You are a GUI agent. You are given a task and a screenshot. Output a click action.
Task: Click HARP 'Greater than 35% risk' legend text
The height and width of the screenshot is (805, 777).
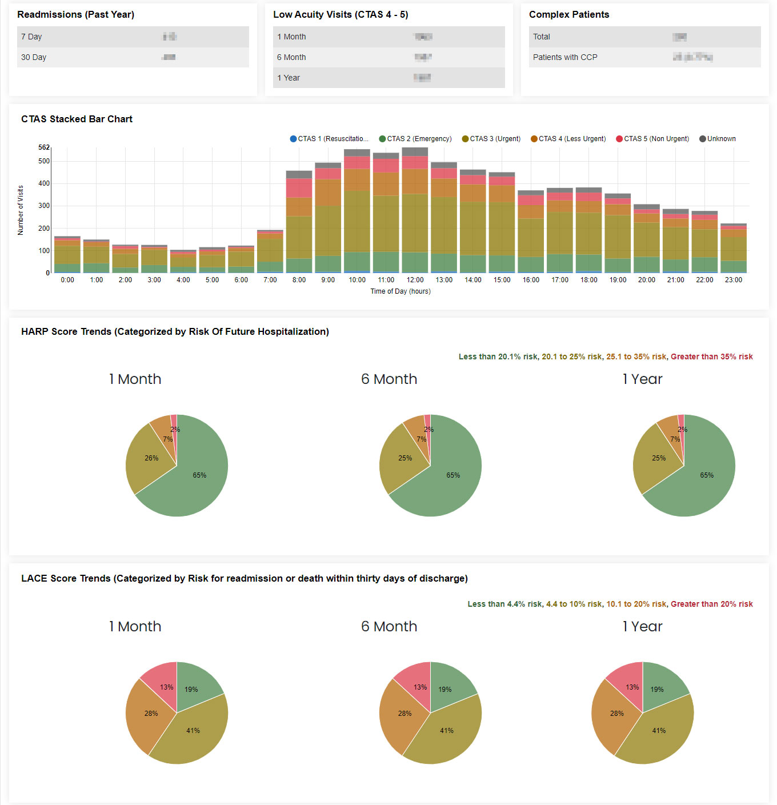(712, 357)
